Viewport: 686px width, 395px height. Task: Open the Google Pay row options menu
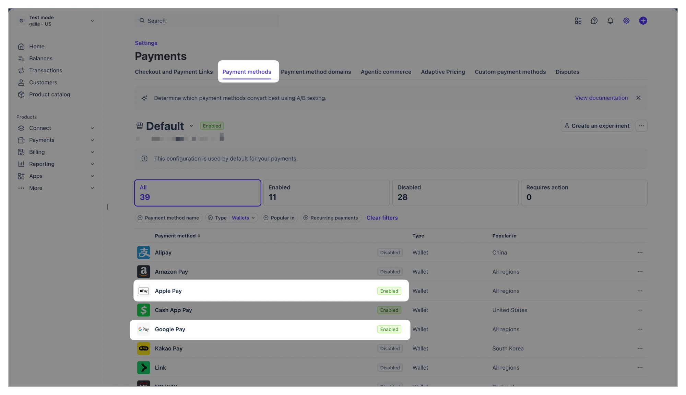coord(640,329)
